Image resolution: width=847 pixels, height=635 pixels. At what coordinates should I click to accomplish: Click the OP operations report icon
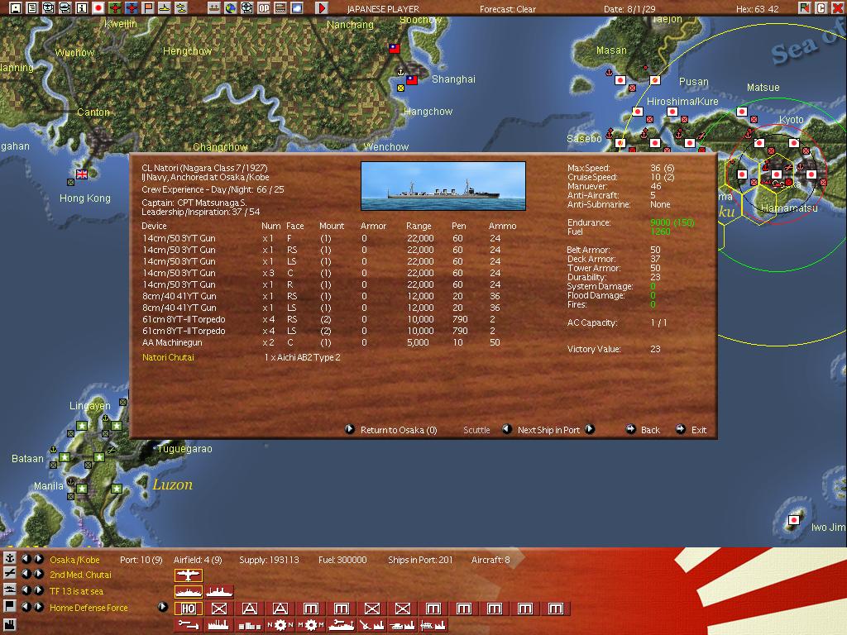(x=264, y=8)
